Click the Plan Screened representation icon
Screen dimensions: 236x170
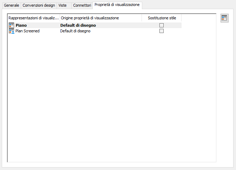click(x=12, y=31)
